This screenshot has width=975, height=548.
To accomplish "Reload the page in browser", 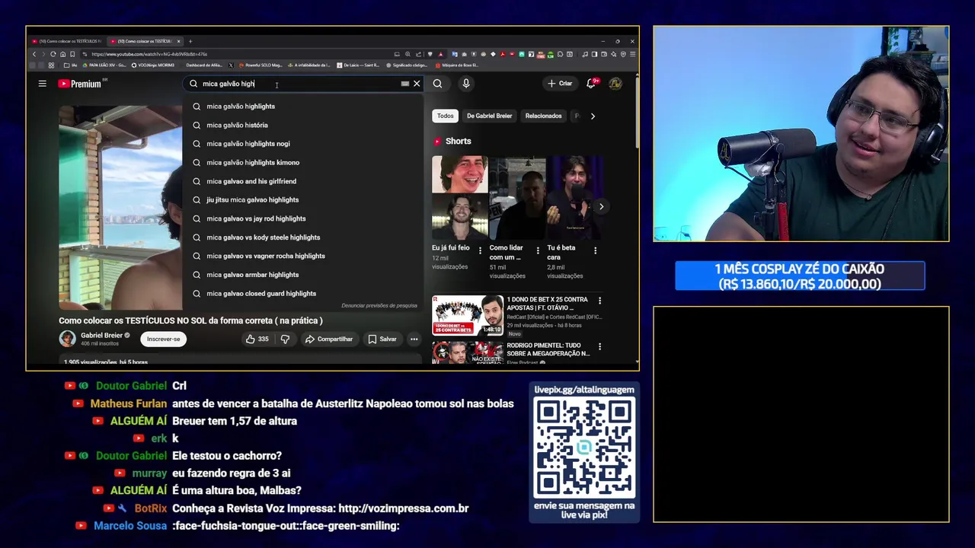I will pyautogui.click(x=53, y=54).
